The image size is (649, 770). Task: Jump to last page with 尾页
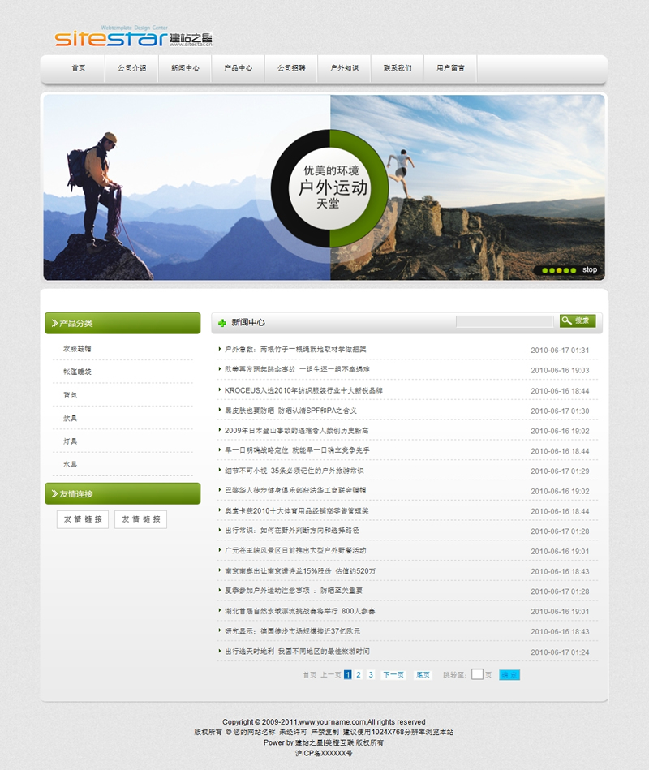(x=423, y=675)
